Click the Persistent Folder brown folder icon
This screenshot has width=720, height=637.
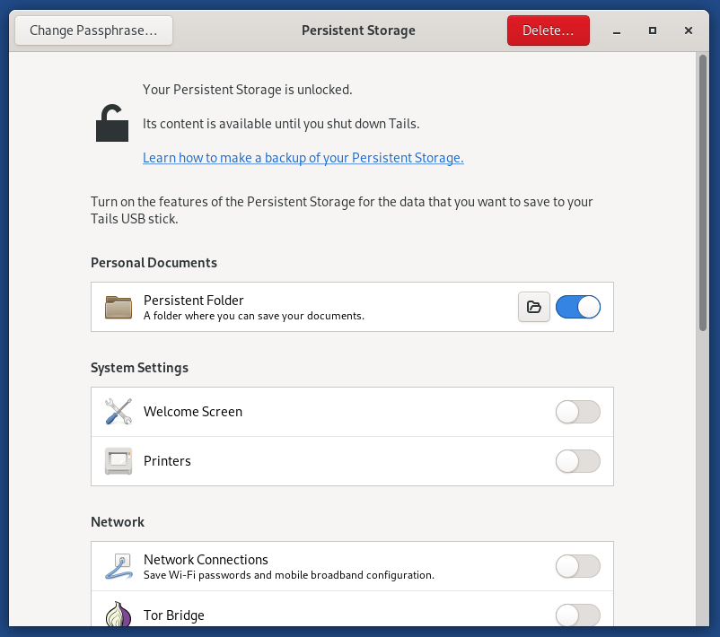click(x=118, y=306)
